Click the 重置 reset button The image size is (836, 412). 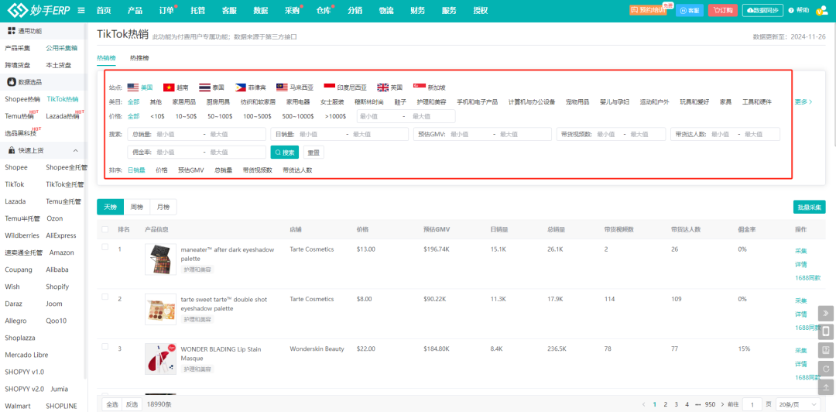click(x=314, y=153)
